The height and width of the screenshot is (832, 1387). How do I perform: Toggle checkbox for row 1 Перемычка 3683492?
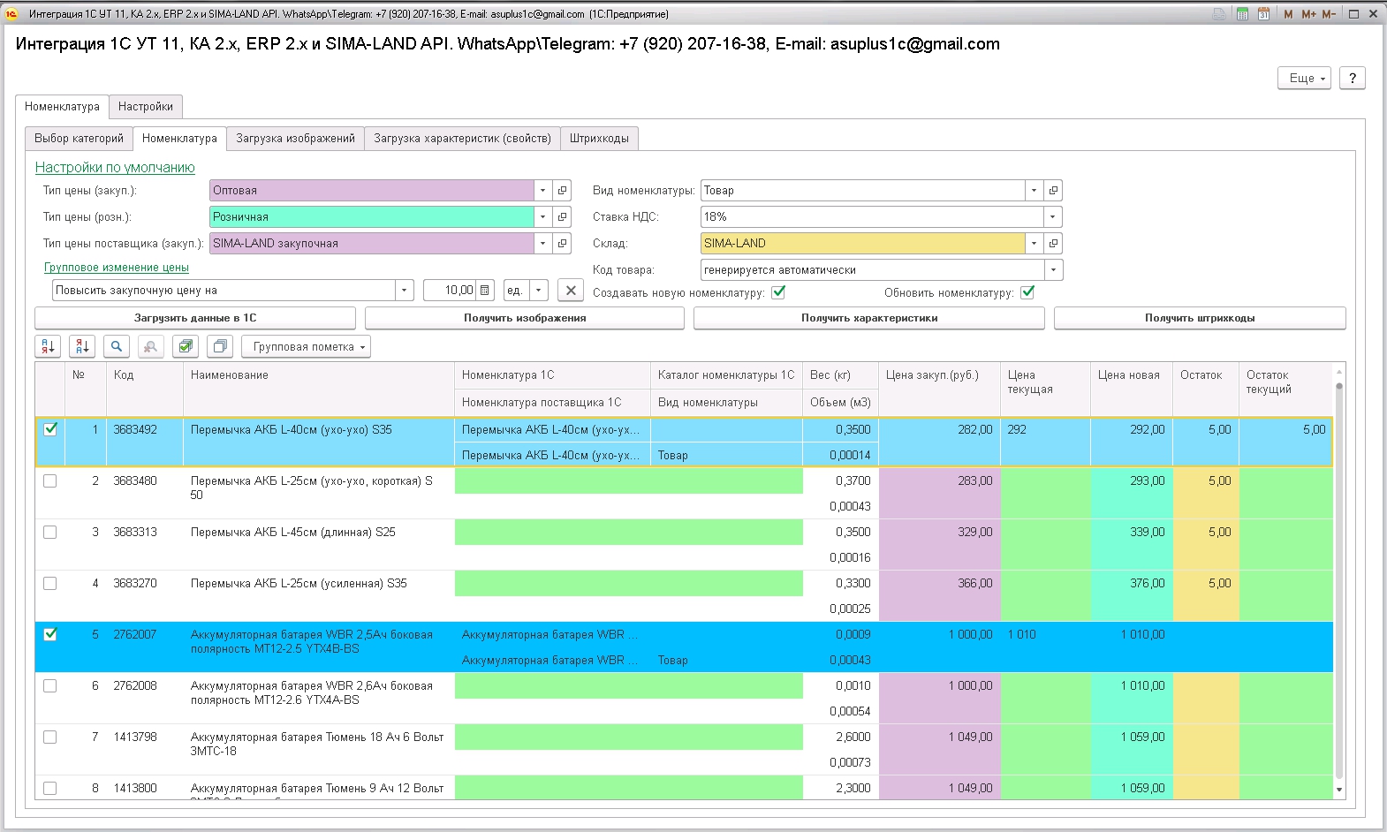(50, 429)
